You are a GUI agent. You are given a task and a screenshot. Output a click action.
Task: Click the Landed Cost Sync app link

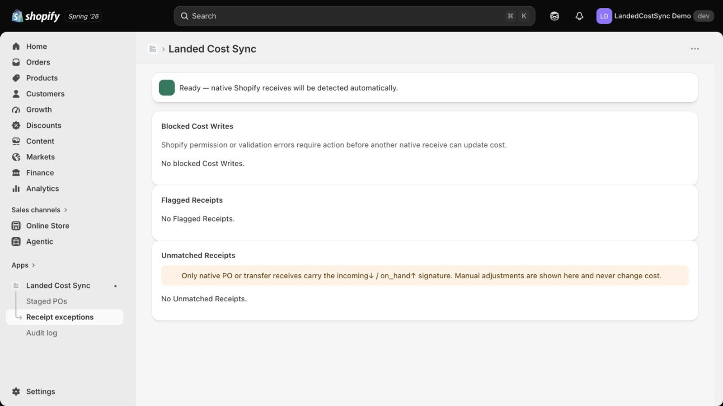coord(58,286)
